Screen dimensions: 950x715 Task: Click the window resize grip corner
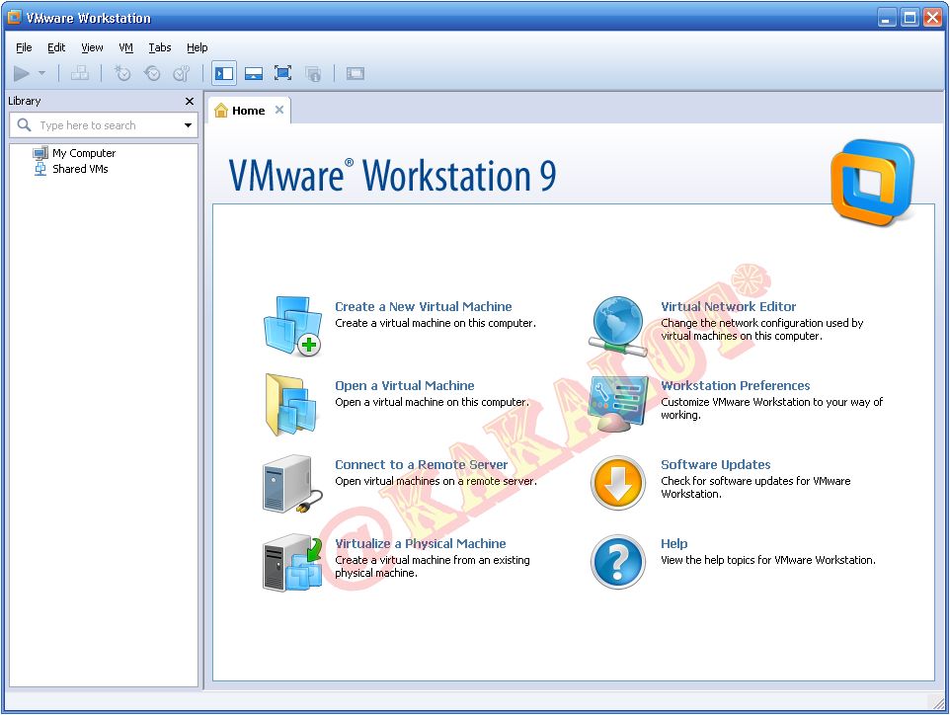(x=937, y=702)
